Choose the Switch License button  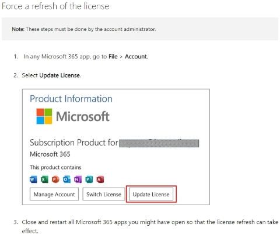104,194
